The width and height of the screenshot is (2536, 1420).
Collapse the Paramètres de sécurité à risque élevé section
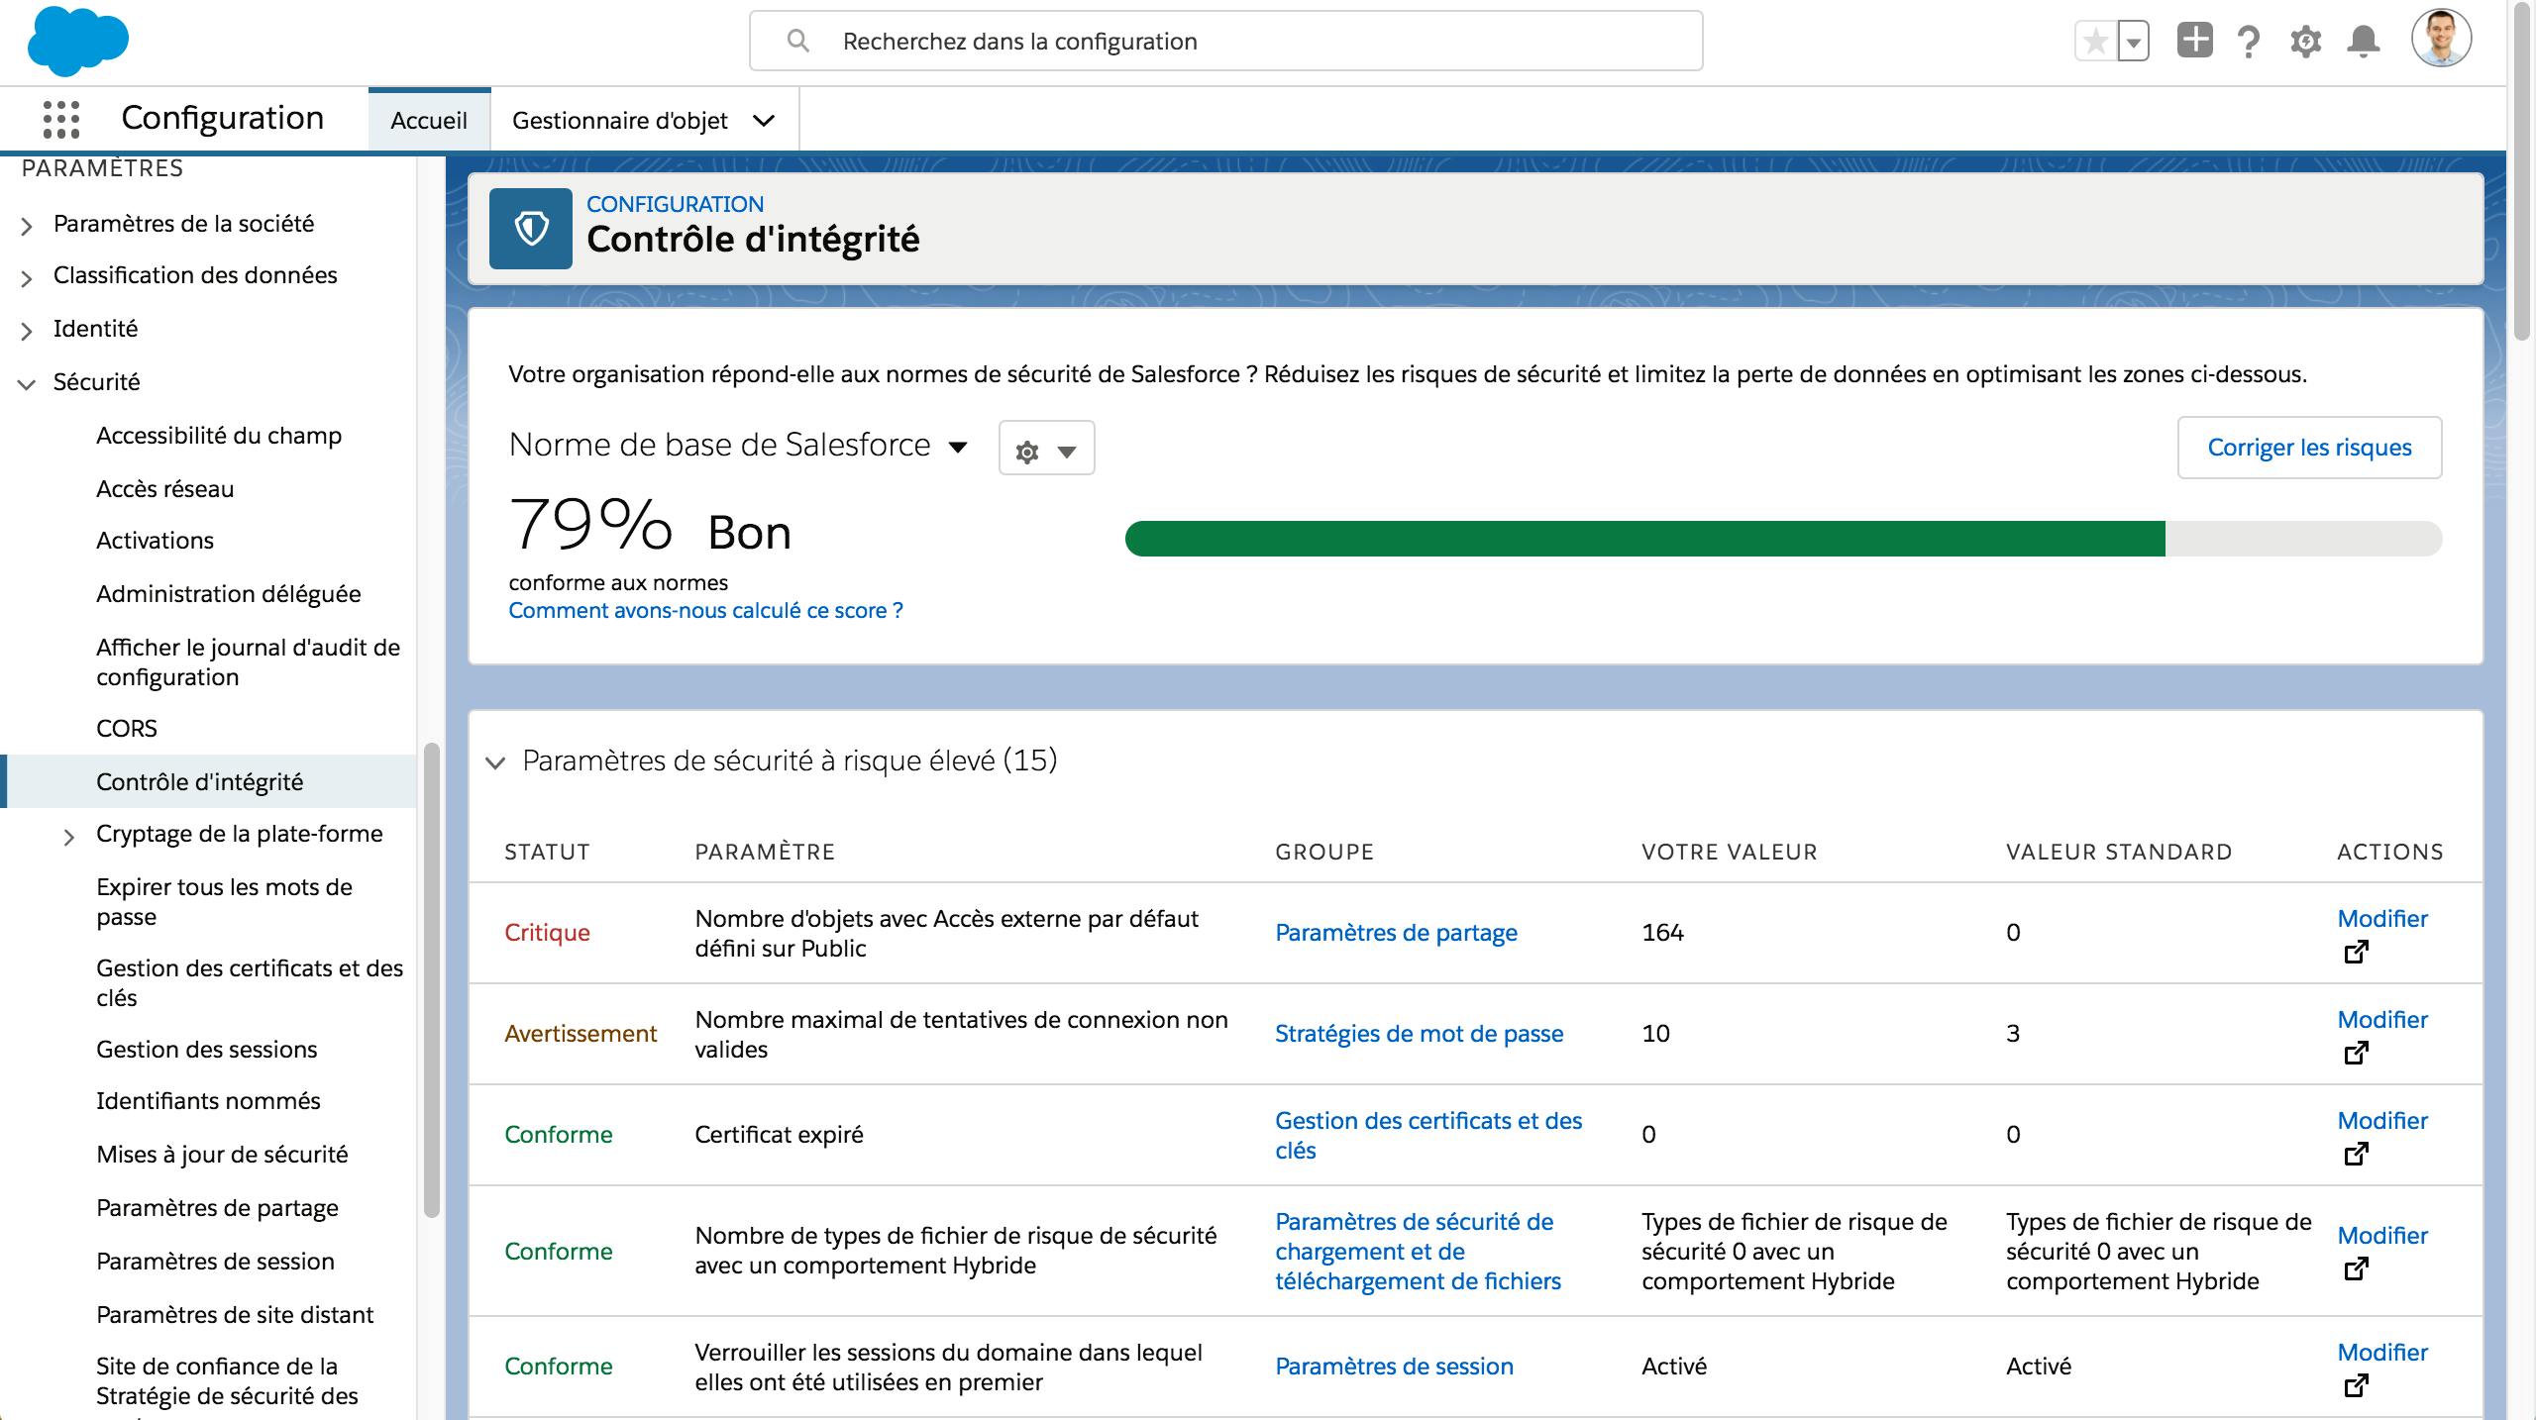(495, 761)
